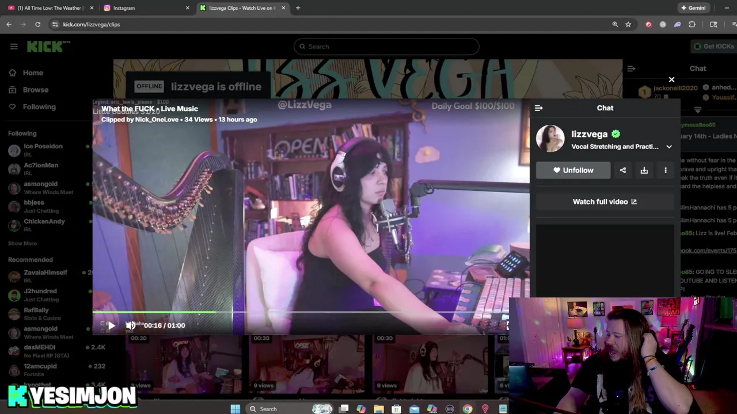The width and height of the screenshot is (737, 414).
Task: Open Microsoft Store from taskbar
Action: point(396,409)
